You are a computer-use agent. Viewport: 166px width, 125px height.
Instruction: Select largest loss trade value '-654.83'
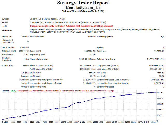tap(161, 73)
